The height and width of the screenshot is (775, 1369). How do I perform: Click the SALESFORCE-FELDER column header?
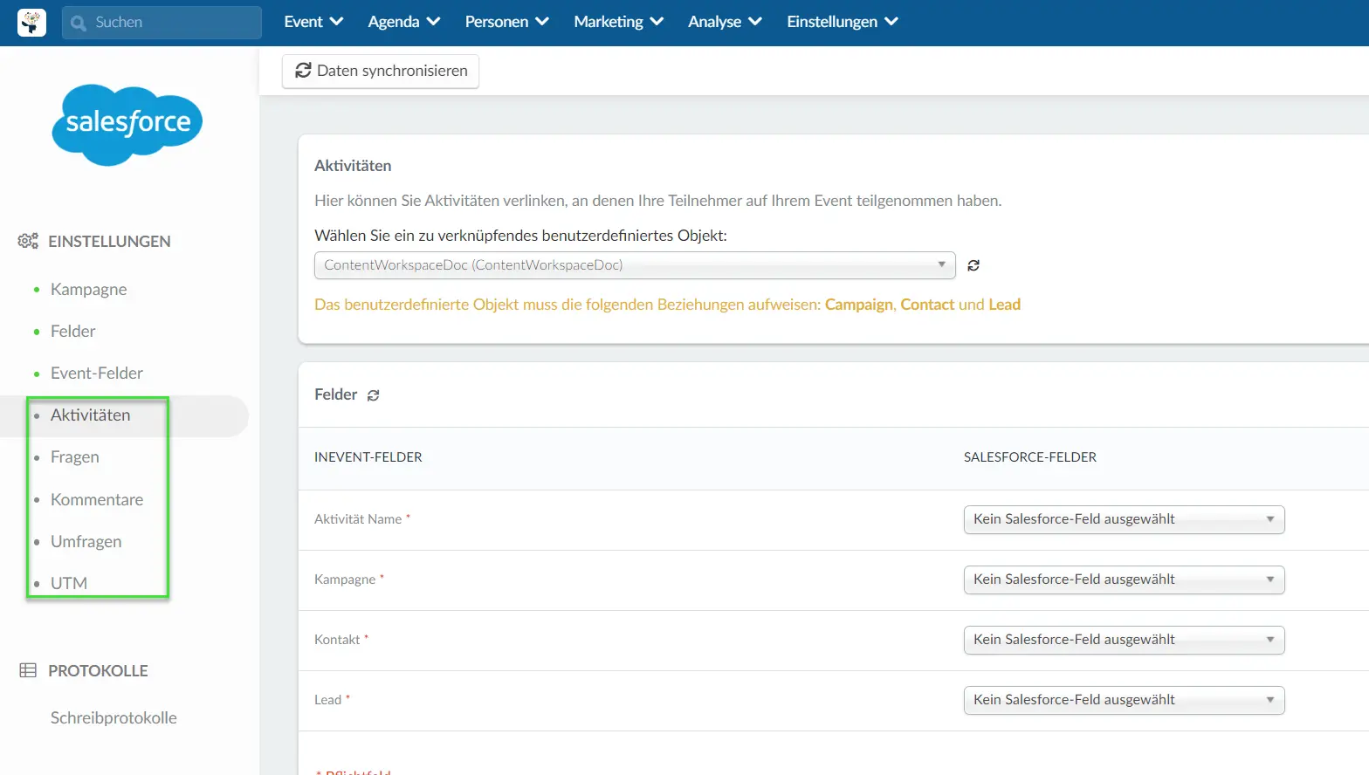(x=1030, y=457)
